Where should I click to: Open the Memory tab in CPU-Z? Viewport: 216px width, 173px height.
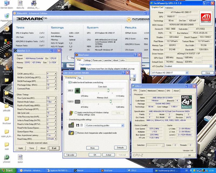[161, 91]
